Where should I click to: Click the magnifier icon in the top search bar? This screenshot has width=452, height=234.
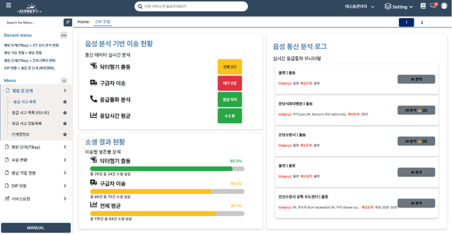pyautogui.click(x=140, y=6)
